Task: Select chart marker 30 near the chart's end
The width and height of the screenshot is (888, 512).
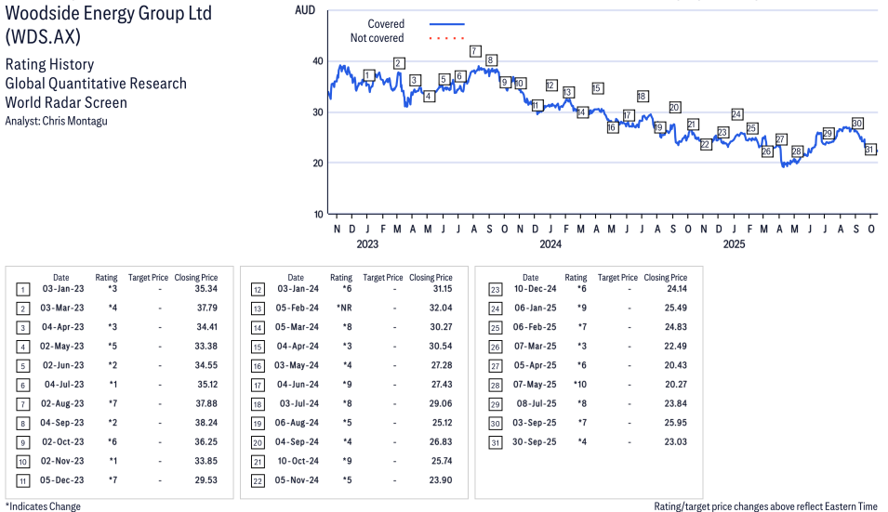Action: click(x=857, y=124)
